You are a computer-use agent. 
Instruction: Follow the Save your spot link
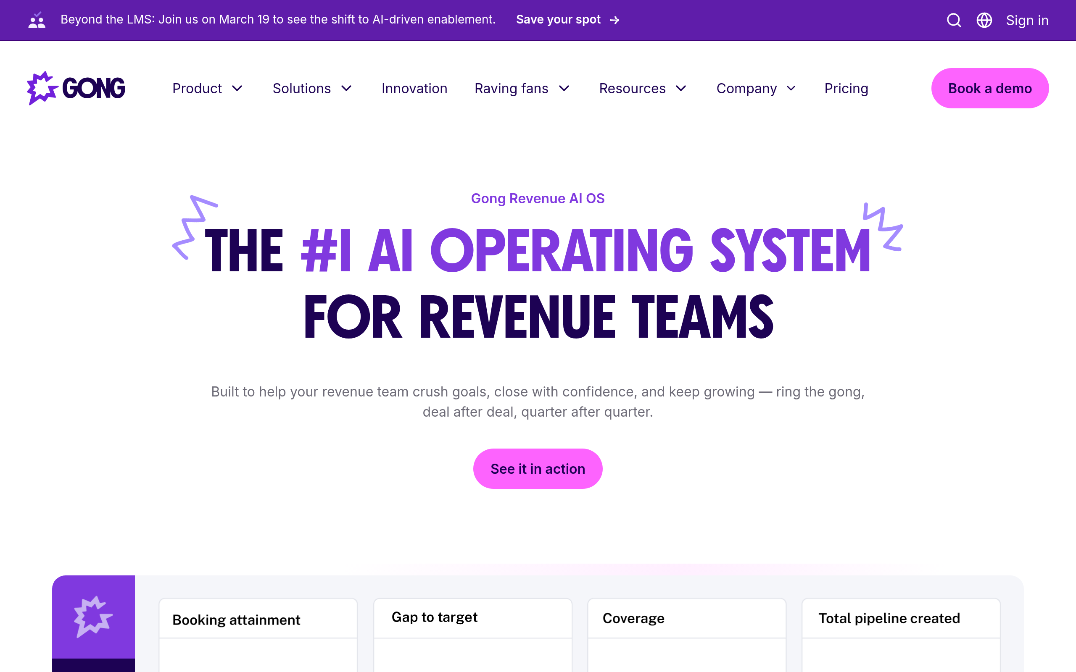(x=558, y=19)
